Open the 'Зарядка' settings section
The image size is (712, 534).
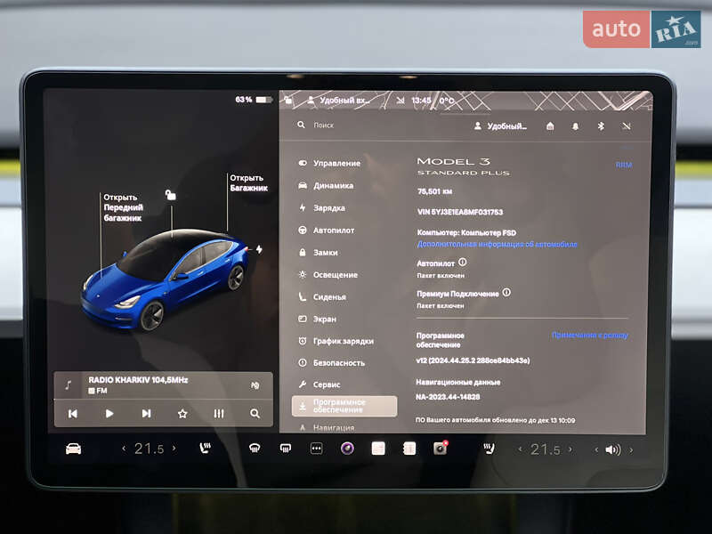click(x=328, y=207)
